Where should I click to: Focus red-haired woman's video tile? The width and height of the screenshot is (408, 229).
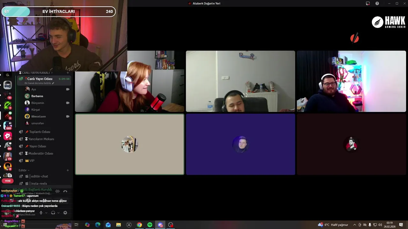(x=129, y=81)
